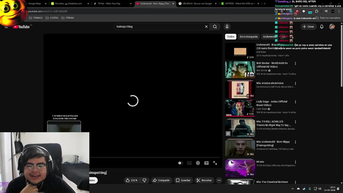The width and height of the screenshot is (343, 193).
Task: Open Lady Gaga Judas video title
Action: 272,103
